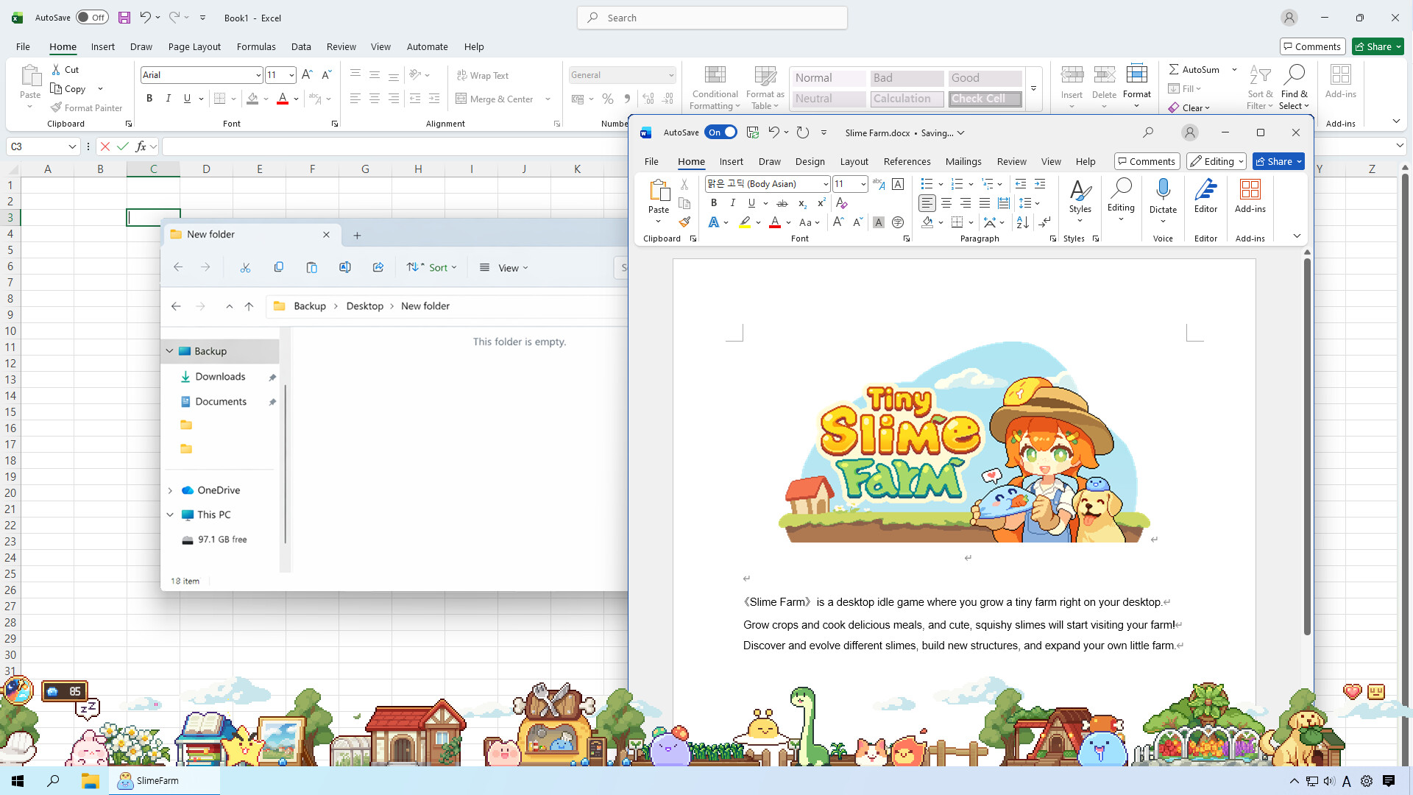Click the Share icon in File Explorer toolbar
The height and width of the screenshot is (795, 1413).
(x=378, y=267)
